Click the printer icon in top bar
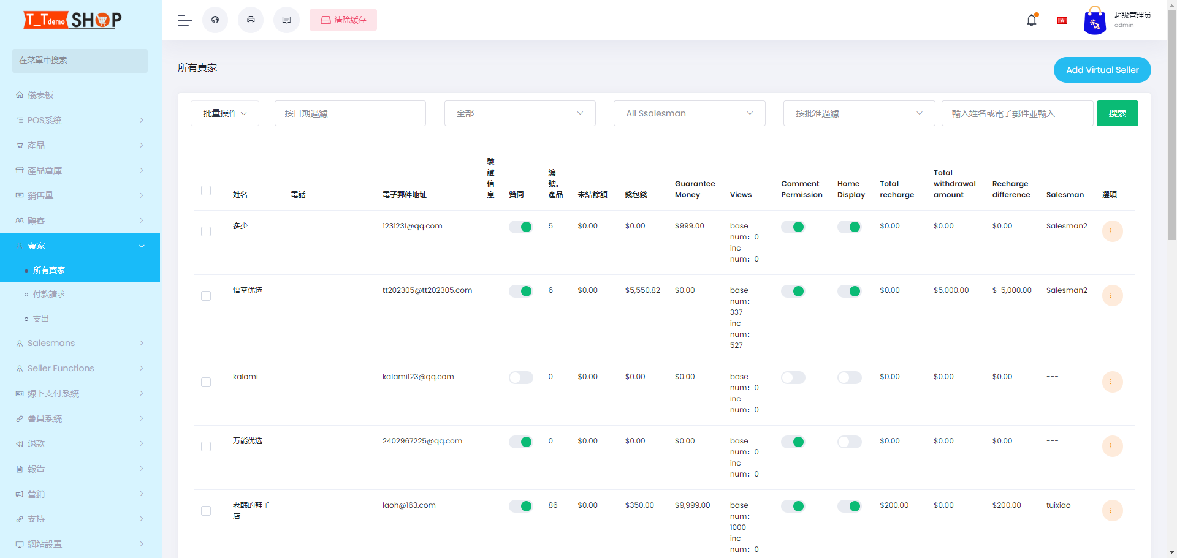Image resolution: width=1177 pixels, height=558 pixels. 251,20
